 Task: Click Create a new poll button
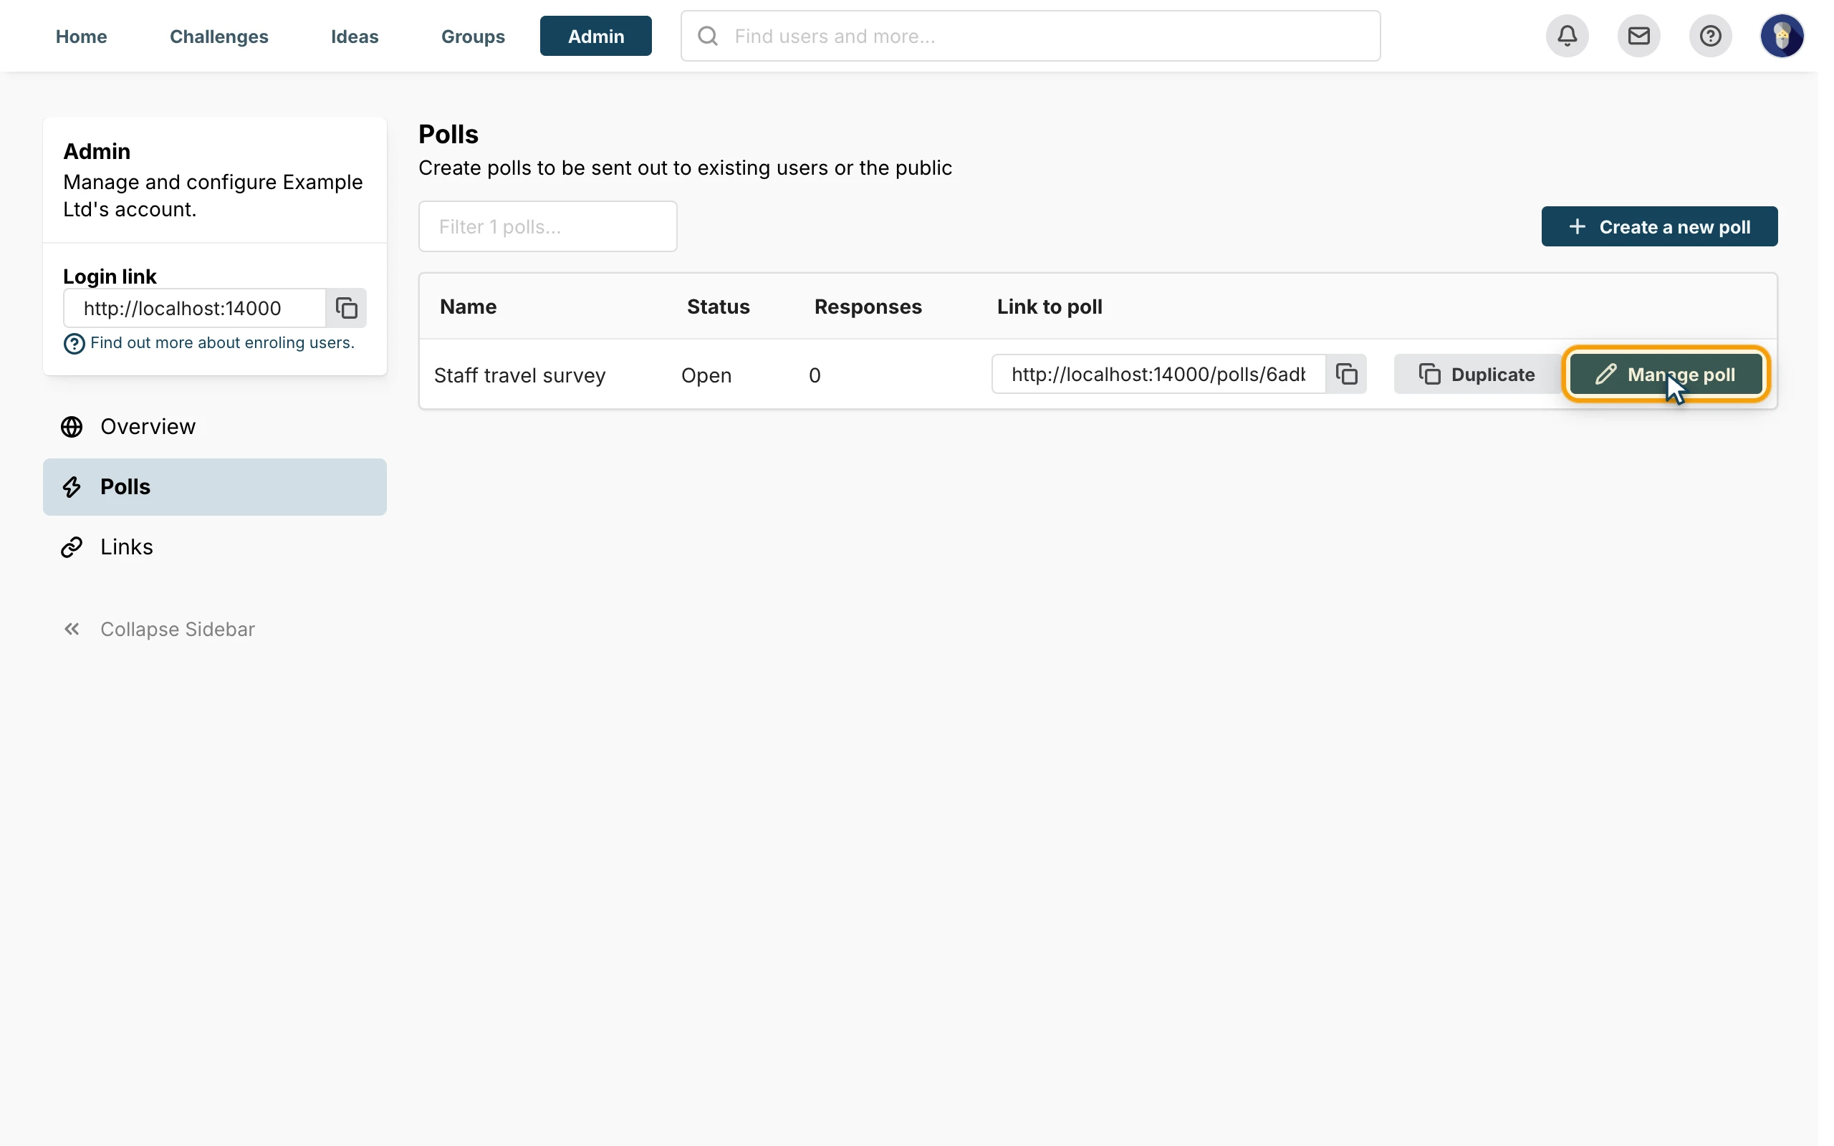click(1659, 226)
